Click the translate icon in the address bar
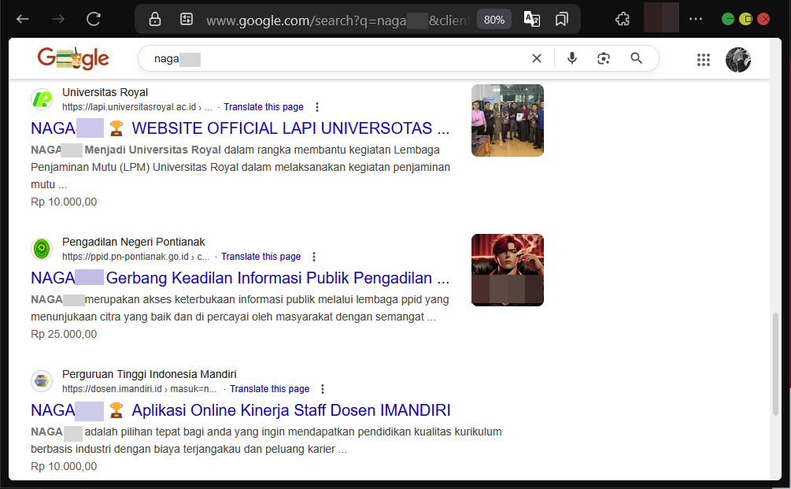The height and width of the screenshot is (489, 791). coord(531,18)
